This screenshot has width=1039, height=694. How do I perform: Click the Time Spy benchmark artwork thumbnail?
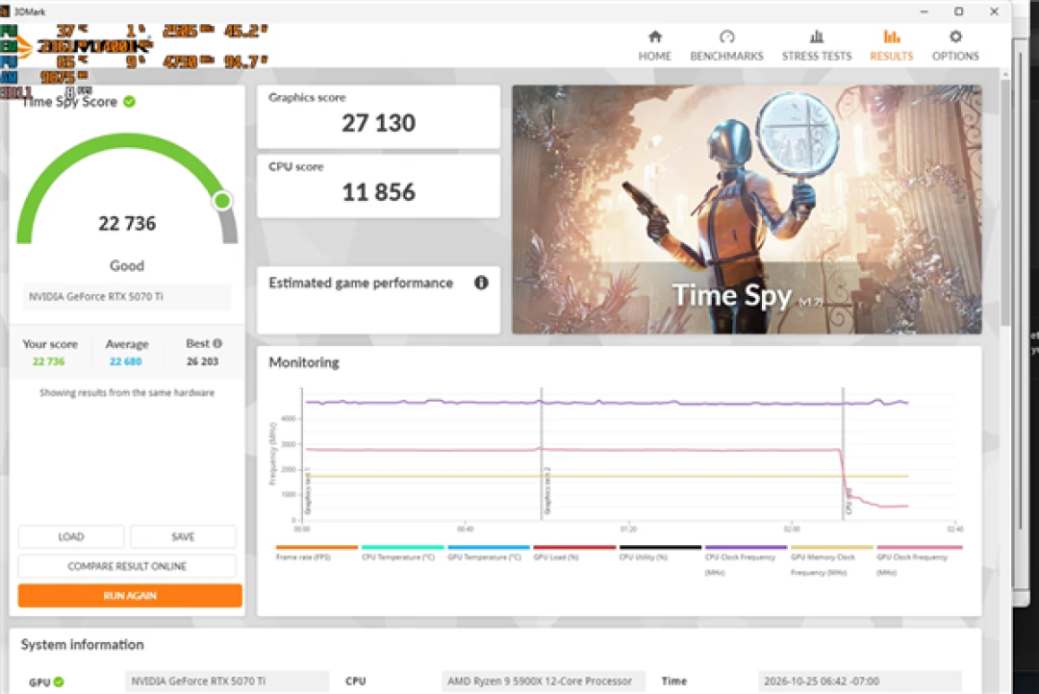click(x=747, y=210)
